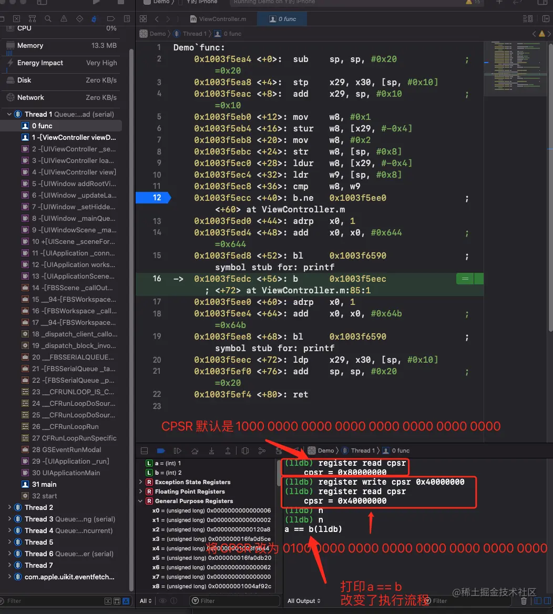Expand com.apple.uikit.eventfetch thread
553x614 pixels.
[x=9, y=576]
